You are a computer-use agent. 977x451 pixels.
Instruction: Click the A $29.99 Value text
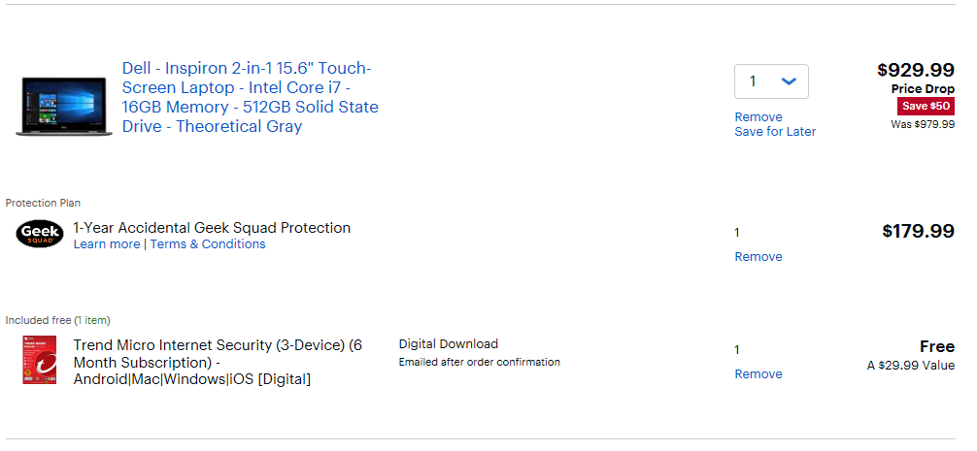point(911,365)
